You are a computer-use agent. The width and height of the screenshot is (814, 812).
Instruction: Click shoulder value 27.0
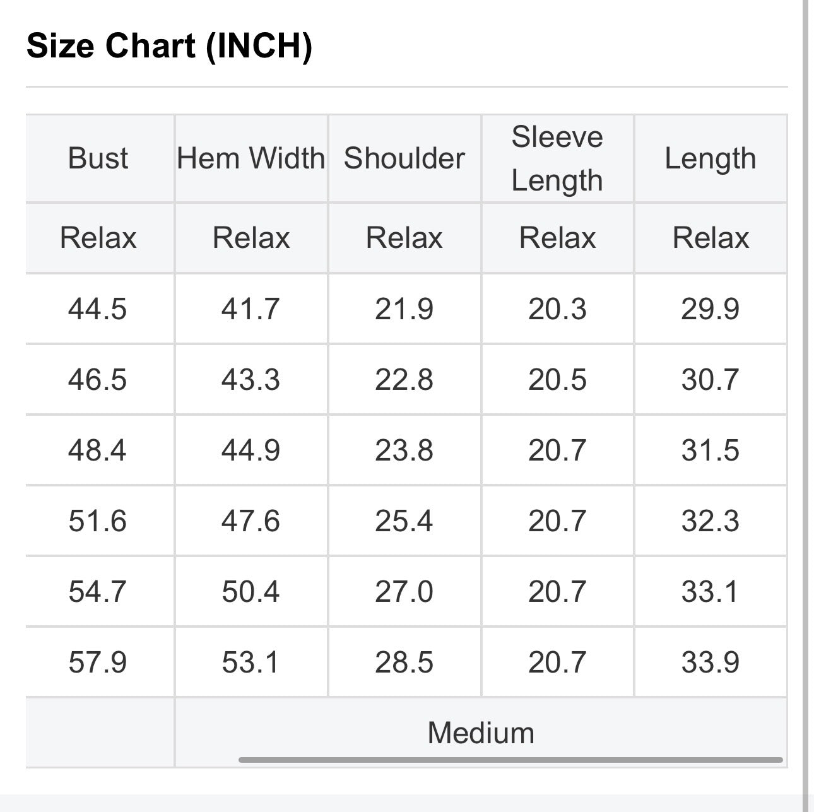pos(404,592)
